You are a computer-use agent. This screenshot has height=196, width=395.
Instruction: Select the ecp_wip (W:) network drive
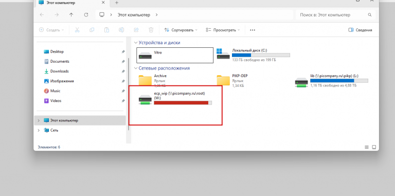point(175,98)
